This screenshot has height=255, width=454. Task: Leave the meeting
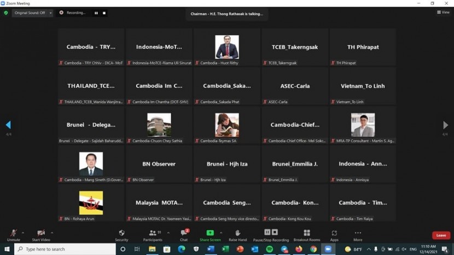[x=441, y=235]
